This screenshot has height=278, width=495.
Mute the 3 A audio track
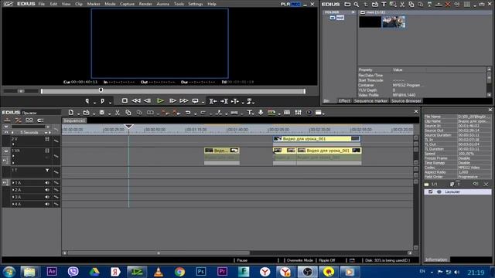pos(47,197)
